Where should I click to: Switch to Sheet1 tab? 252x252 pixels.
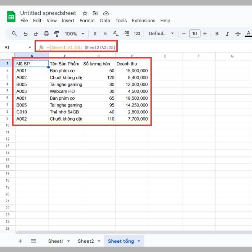click(x=56, y=241)
